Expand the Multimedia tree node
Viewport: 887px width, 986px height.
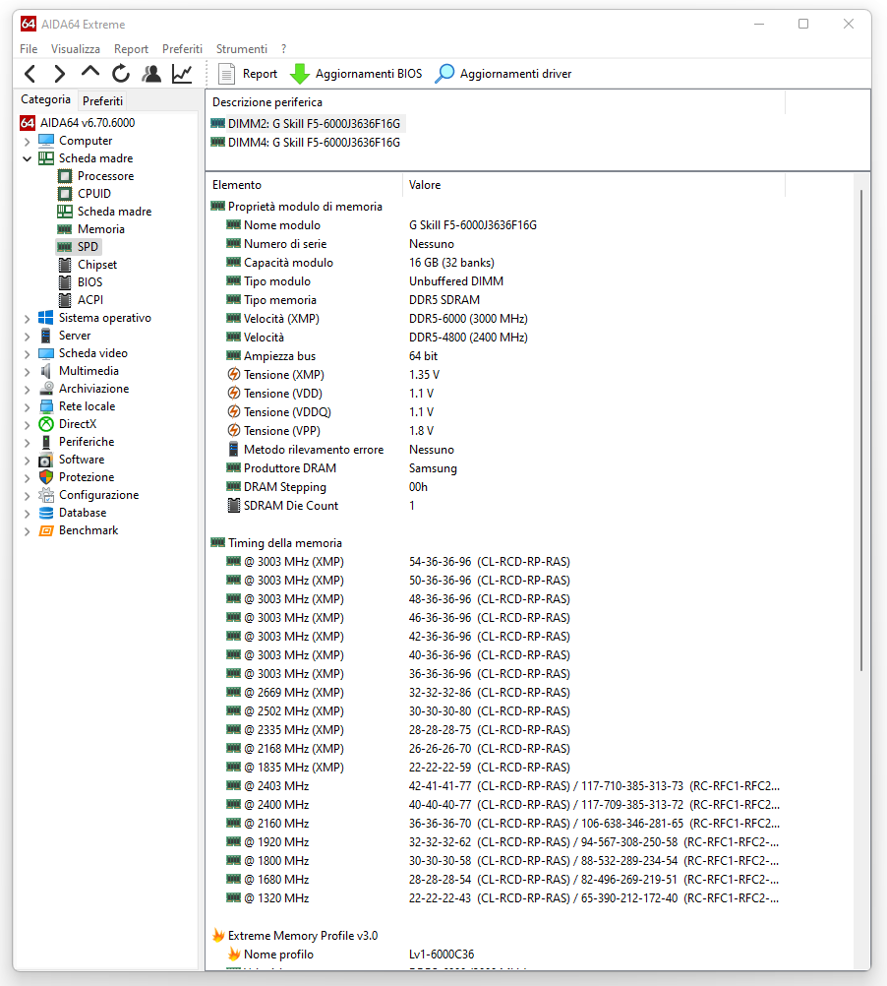point(27,372)
